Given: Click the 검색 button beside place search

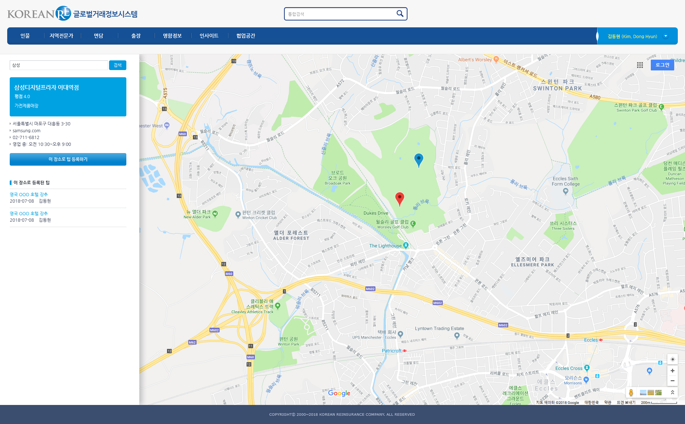Looking at the screenshot, I should (x=118, y=65).
